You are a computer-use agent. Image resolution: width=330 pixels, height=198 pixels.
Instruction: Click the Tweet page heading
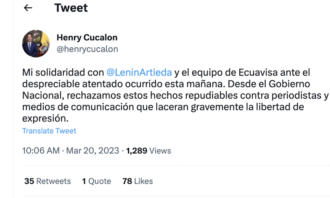coord(71,8)
